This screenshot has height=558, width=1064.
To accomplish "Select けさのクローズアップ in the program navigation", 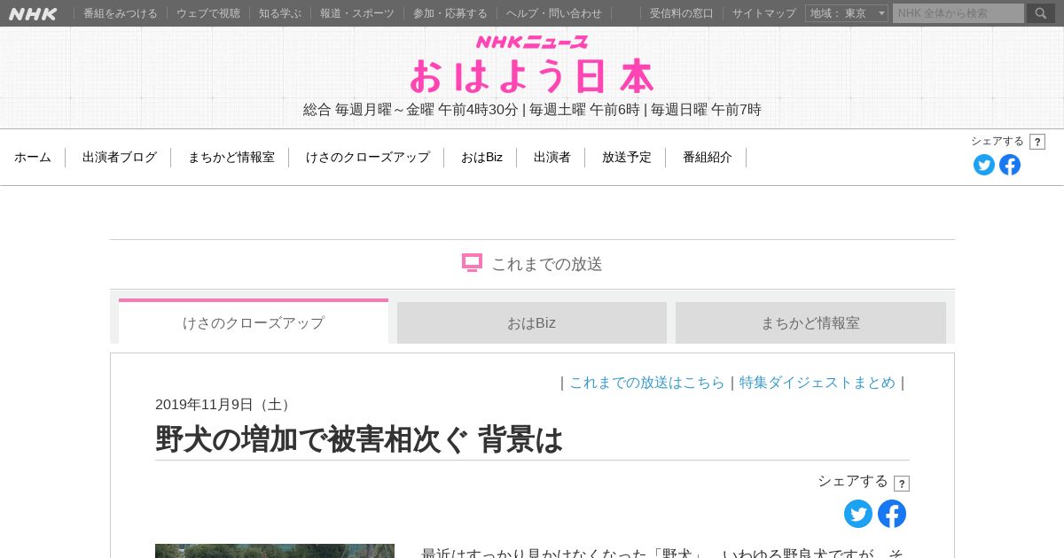I will (368, 158).
